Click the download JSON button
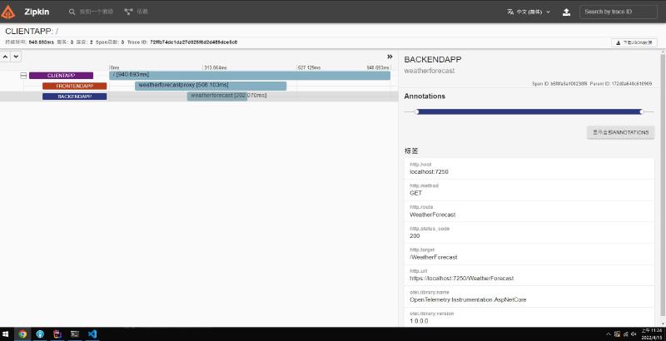Viewport: 666px width, 341px height. pos(635,42)
